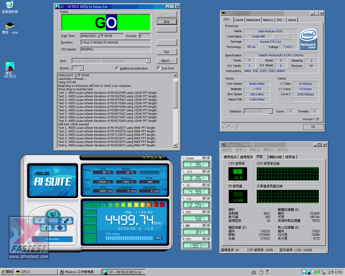Click the AI Suite tray icon

304,272
